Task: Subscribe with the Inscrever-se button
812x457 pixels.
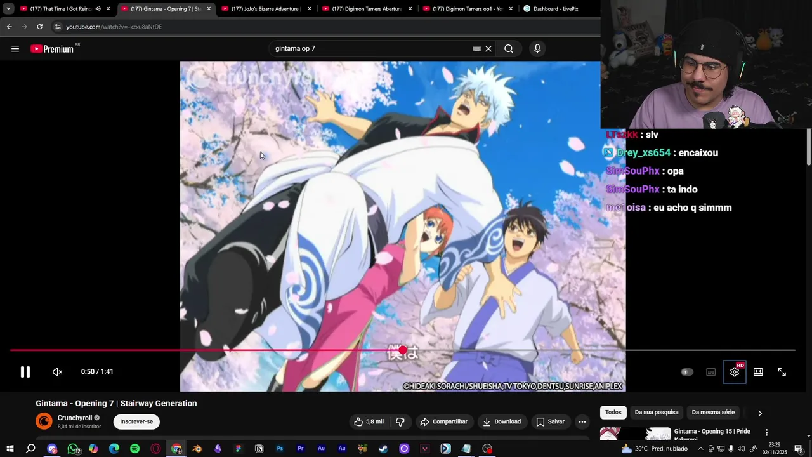Action: (136, 421)
